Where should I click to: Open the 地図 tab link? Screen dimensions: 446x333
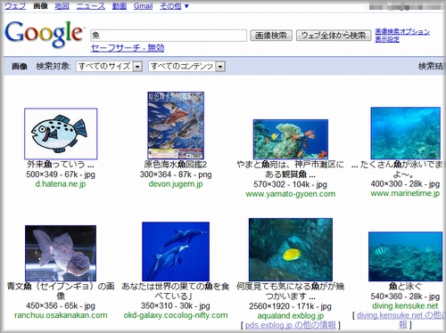(62, 6)
